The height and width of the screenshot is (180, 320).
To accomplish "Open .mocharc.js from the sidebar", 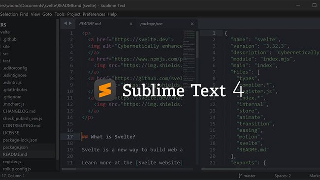I will (13, 104).
